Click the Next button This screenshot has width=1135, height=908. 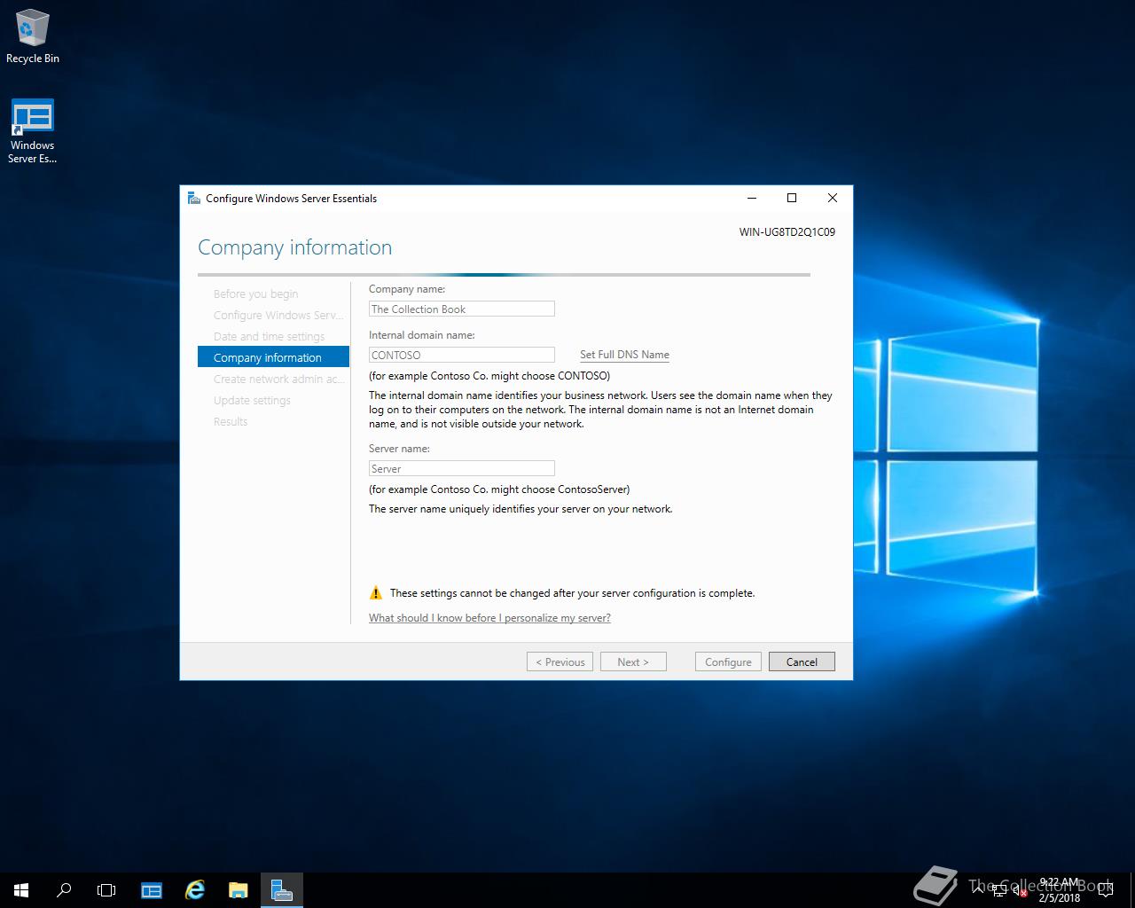[633, 661]
